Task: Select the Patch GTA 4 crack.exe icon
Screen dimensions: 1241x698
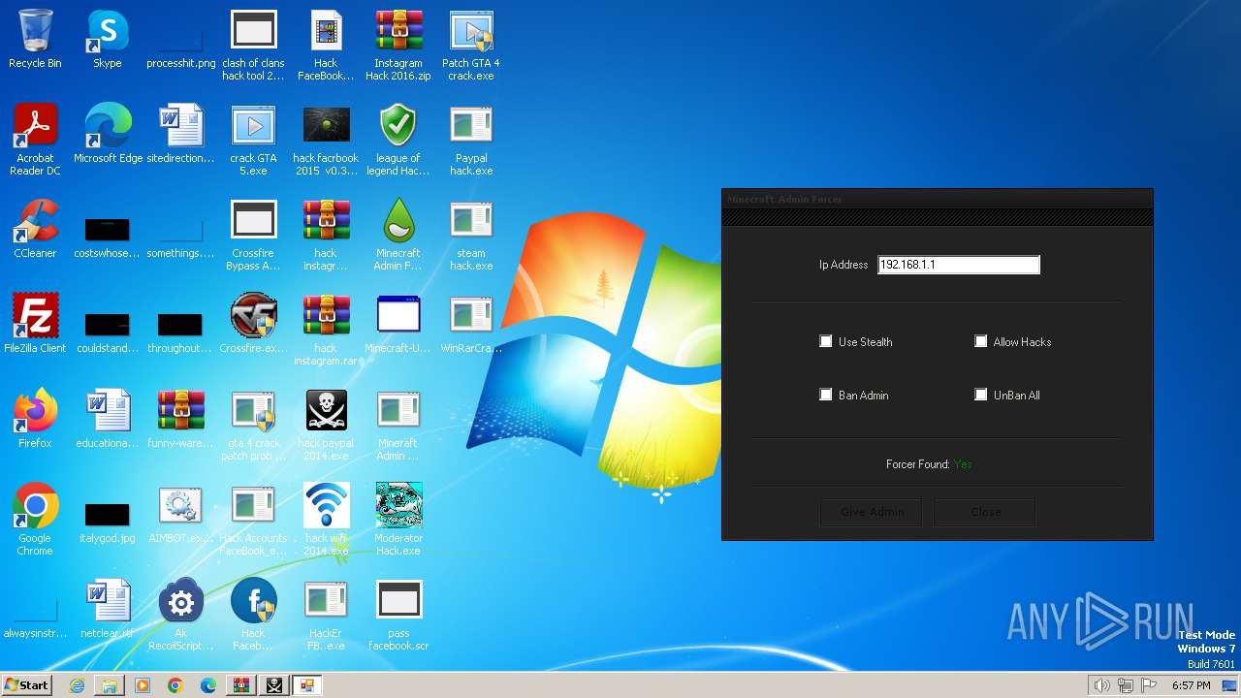Action: [x=471, y=45]
